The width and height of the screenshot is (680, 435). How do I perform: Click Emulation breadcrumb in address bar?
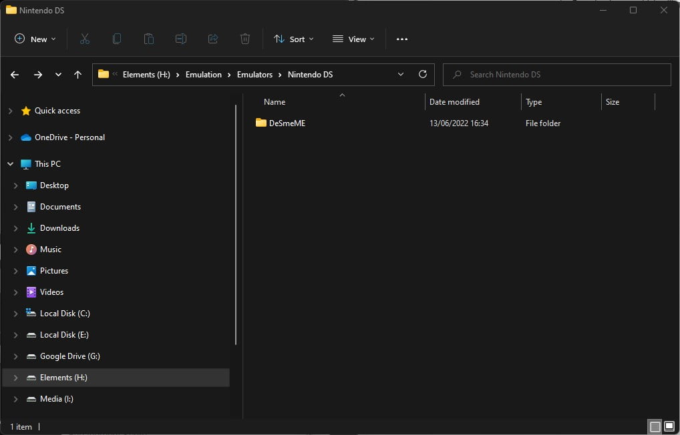click(x=203, y=75)
